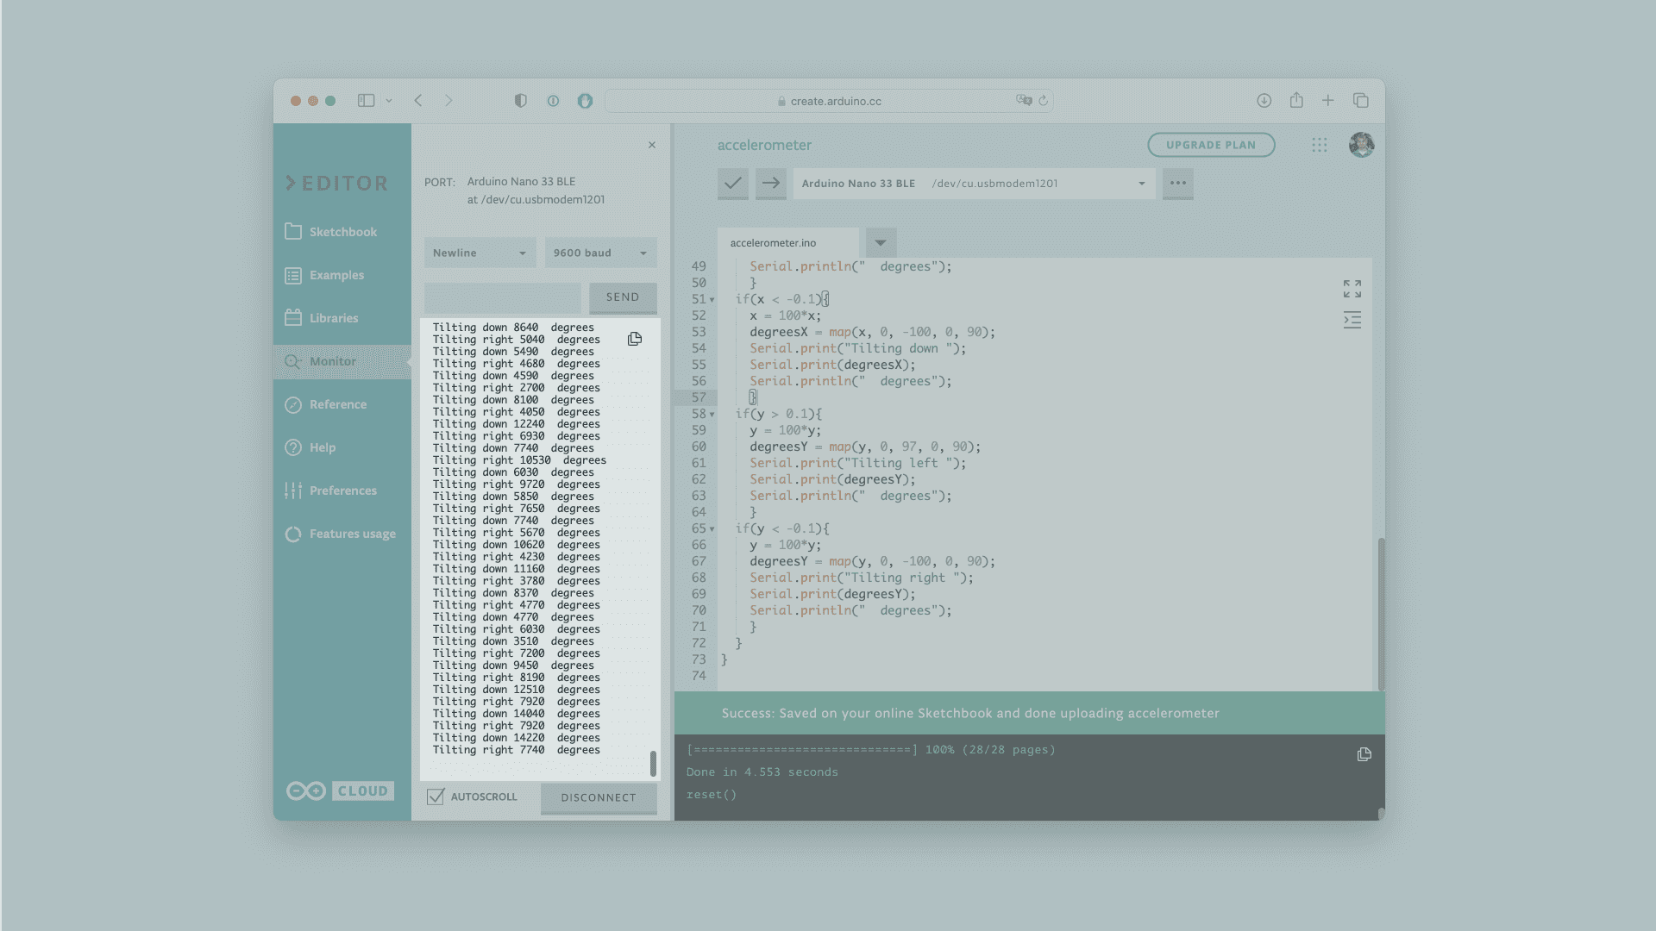
Task: Toggle fullscreen editor icon
Action: 1352,289
